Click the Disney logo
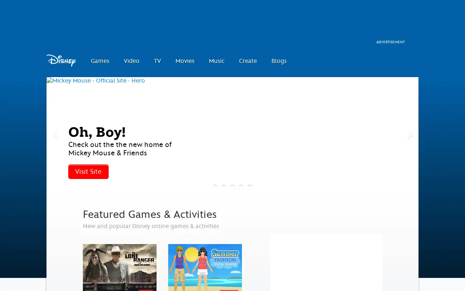This screenshot has height=291, width=465. [x=61, y=60]
